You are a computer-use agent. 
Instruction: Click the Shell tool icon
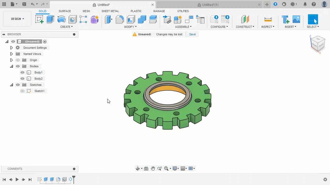(x=131, y=19)
